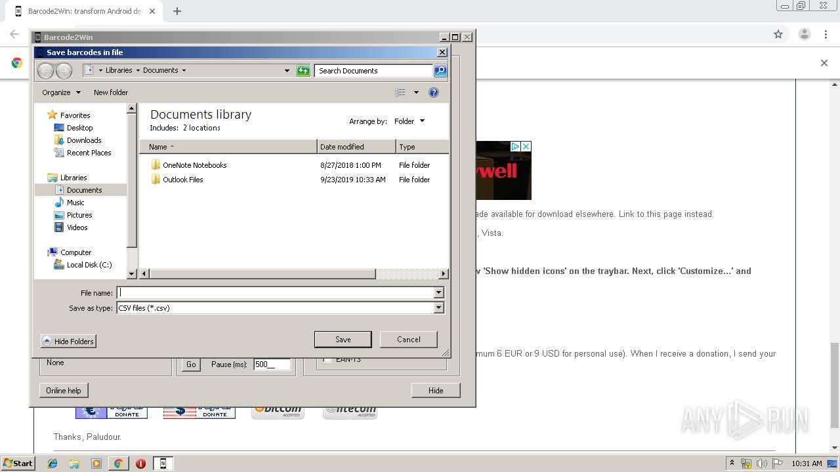Click the green refresh icon beside address bar
The image size is (840, 472).
[303, 71]
